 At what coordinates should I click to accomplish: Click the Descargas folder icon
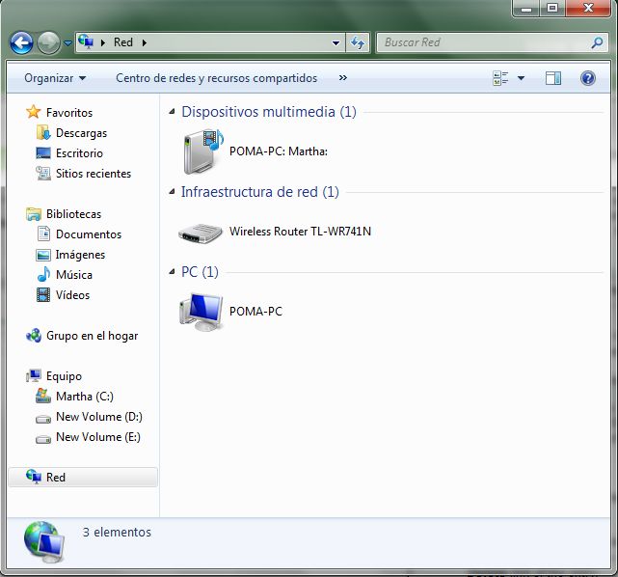point(43,132)
